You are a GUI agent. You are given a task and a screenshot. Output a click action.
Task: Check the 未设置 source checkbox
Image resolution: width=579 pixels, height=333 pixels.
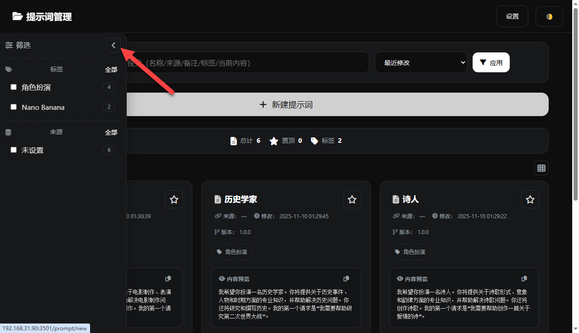point(13,150)
